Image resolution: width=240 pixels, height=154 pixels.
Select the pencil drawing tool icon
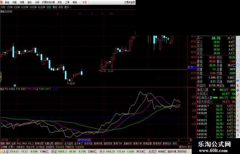[238, 95]
